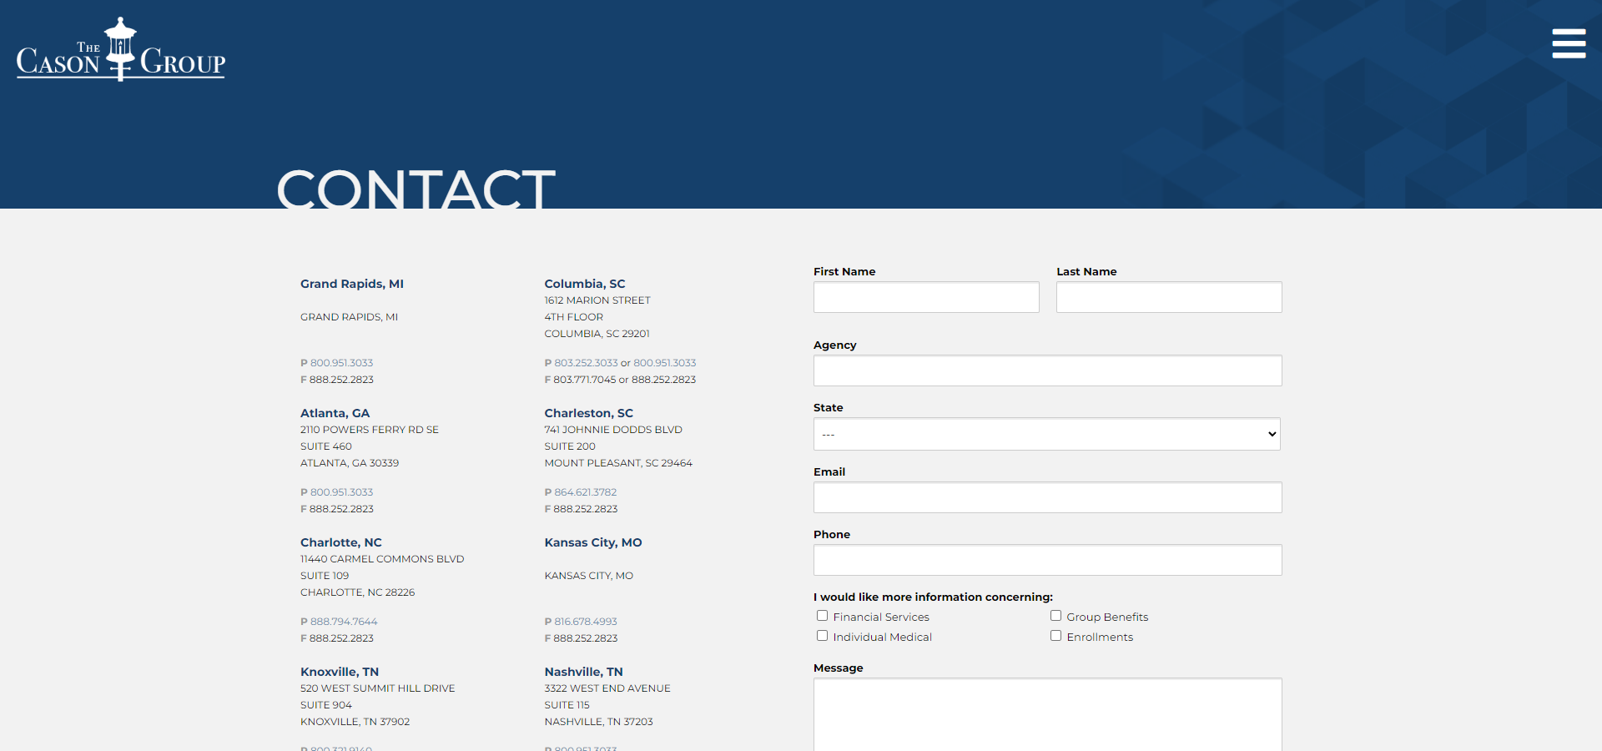Select the Agency text field
This screenshot has width=1602, height=751.
1047,370
